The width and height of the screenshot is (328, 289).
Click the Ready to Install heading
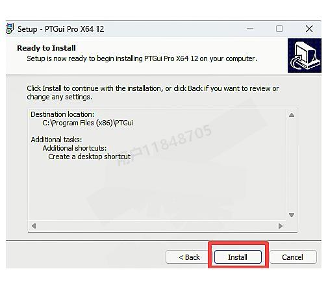pyautogui.click(x=46, y=48)
